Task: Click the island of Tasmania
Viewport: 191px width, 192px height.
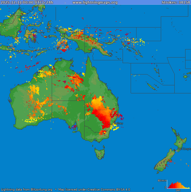Action: pos(100,154)
